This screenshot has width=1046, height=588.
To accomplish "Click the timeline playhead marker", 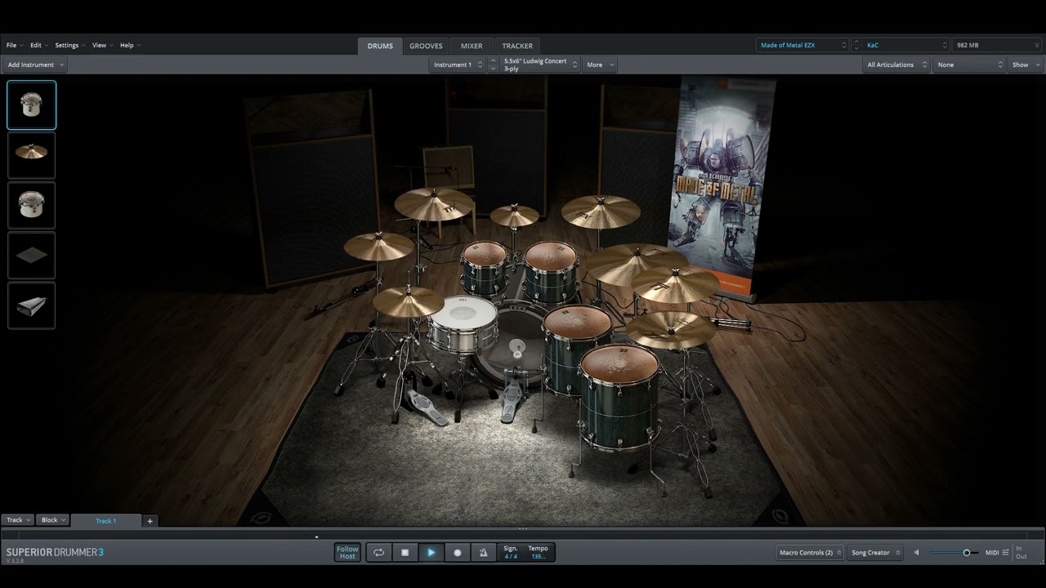I will (x=316, y=537).
